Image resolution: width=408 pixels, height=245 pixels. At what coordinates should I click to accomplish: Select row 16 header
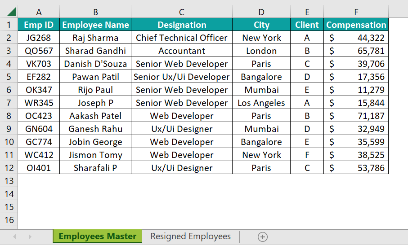tap(9, 220)
